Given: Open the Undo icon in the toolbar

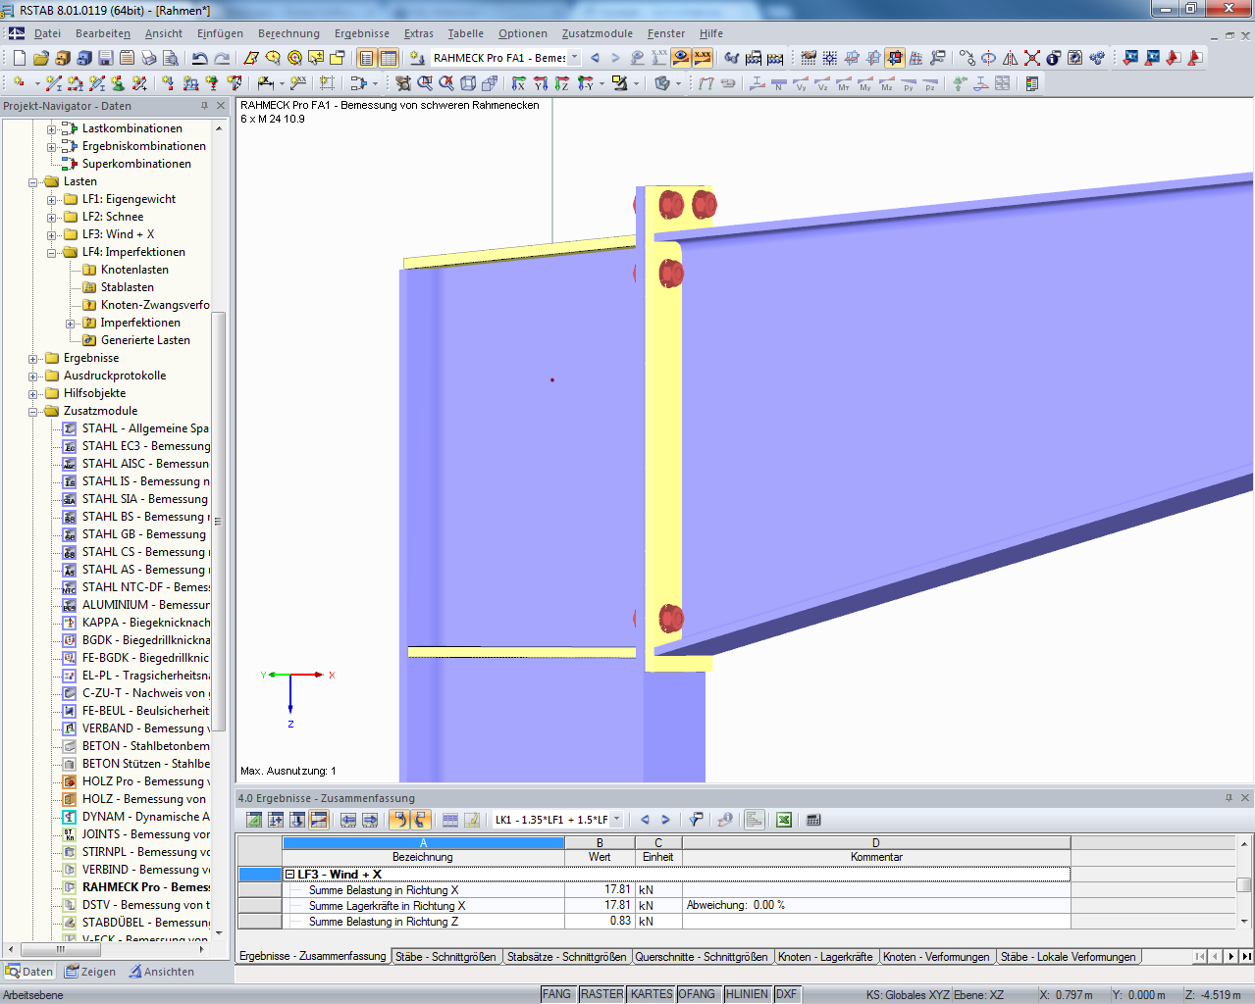Looking at the screenshot, I should click(199, 58).
